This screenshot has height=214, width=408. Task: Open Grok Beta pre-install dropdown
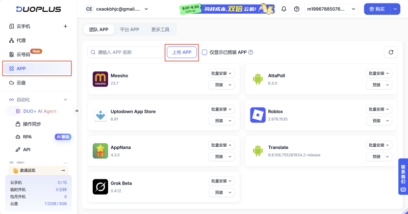(221, 193)
